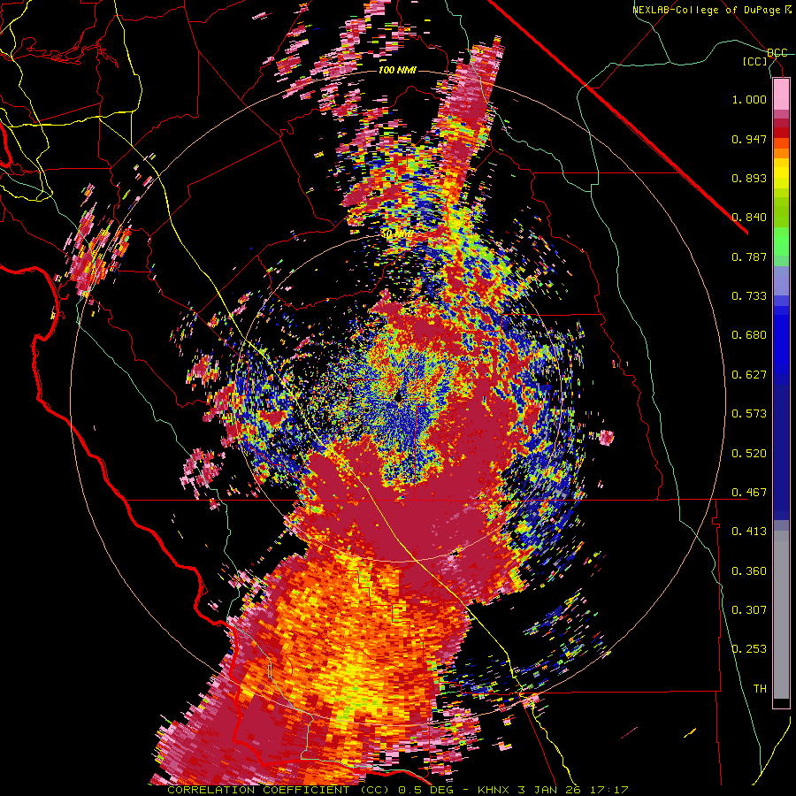Click the 0.627 color scale value
The height and width of the screenshot is (796, 796).
click(749, 375)
